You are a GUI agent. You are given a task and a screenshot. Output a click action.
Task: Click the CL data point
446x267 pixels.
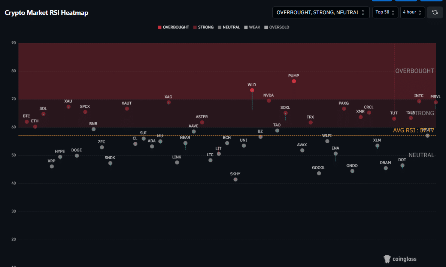[x=136, y=144]
